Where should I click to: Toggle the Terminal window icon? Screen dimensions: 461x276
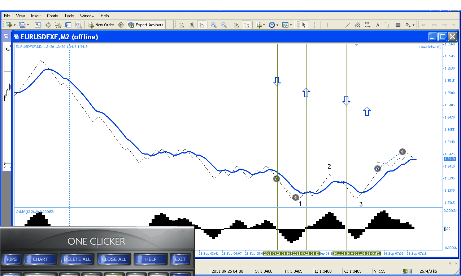click(68, 25)
